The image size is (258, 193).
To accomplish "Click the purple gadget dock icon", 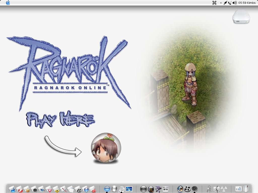I will pos(158,189).
